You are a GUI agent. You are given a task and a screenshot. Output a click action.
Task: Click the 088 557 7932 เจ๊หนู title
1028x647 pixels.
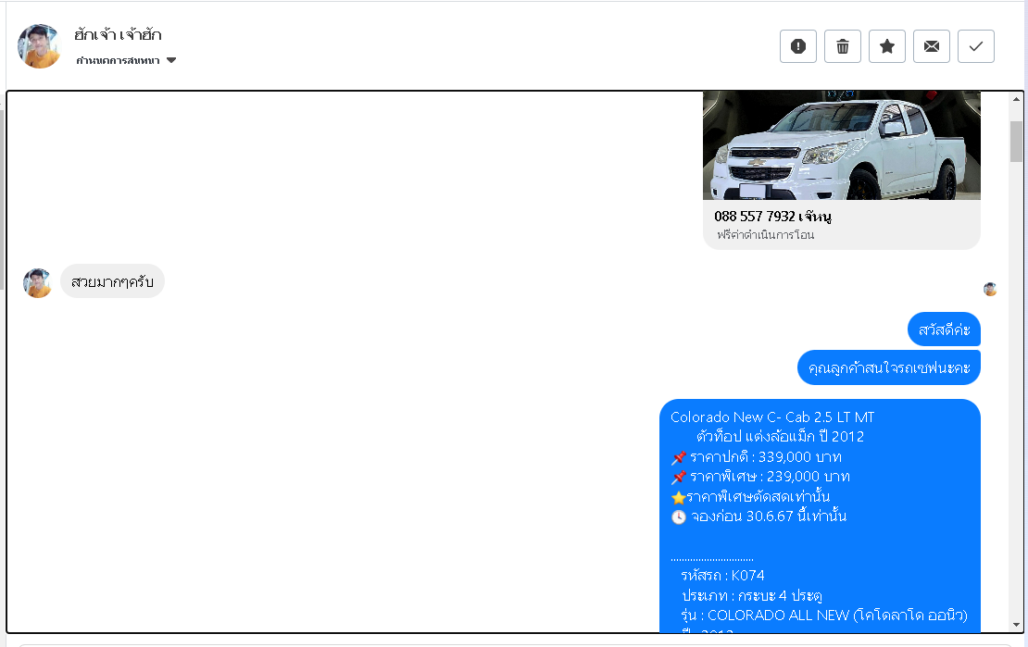click(773, 217)
